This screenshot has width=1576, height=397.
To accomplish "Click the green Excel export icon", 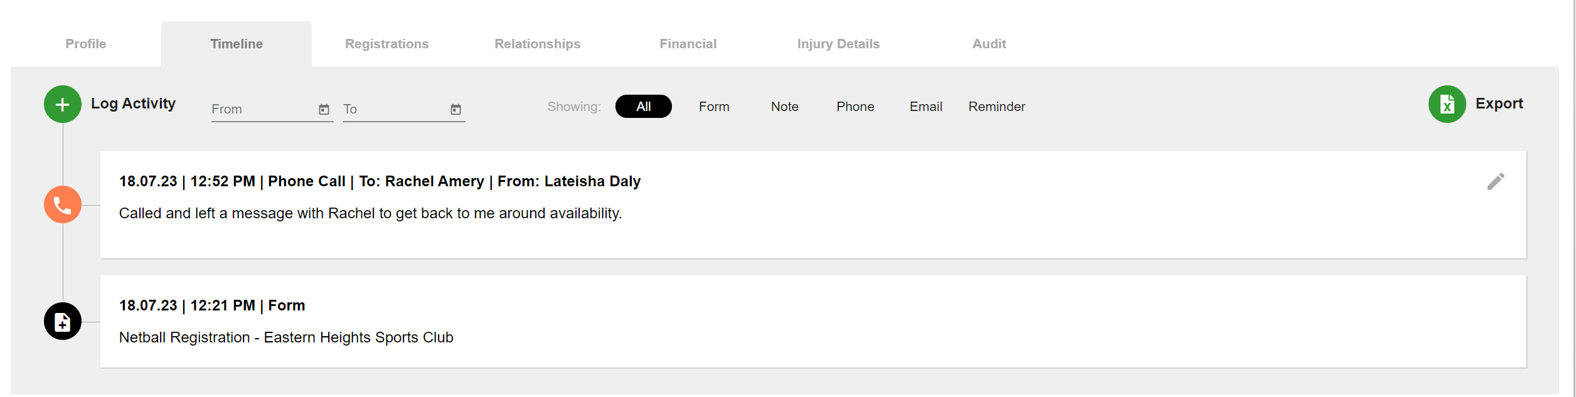I will click(x=1447, y=104).
